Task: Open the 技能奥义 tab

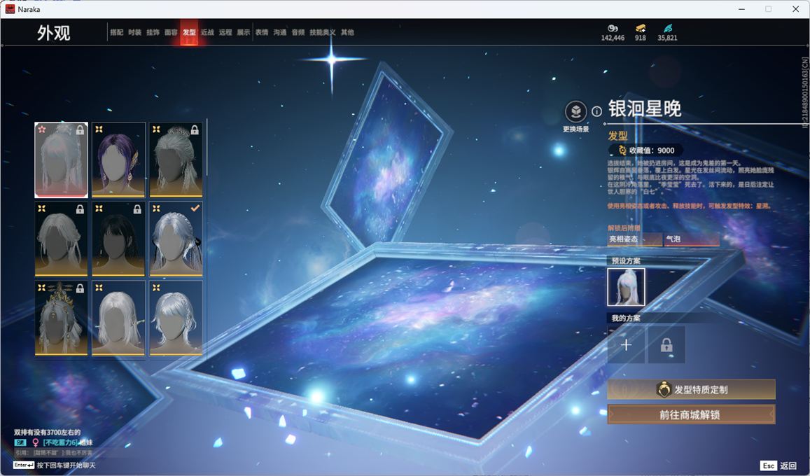Action: click(322, 32)
